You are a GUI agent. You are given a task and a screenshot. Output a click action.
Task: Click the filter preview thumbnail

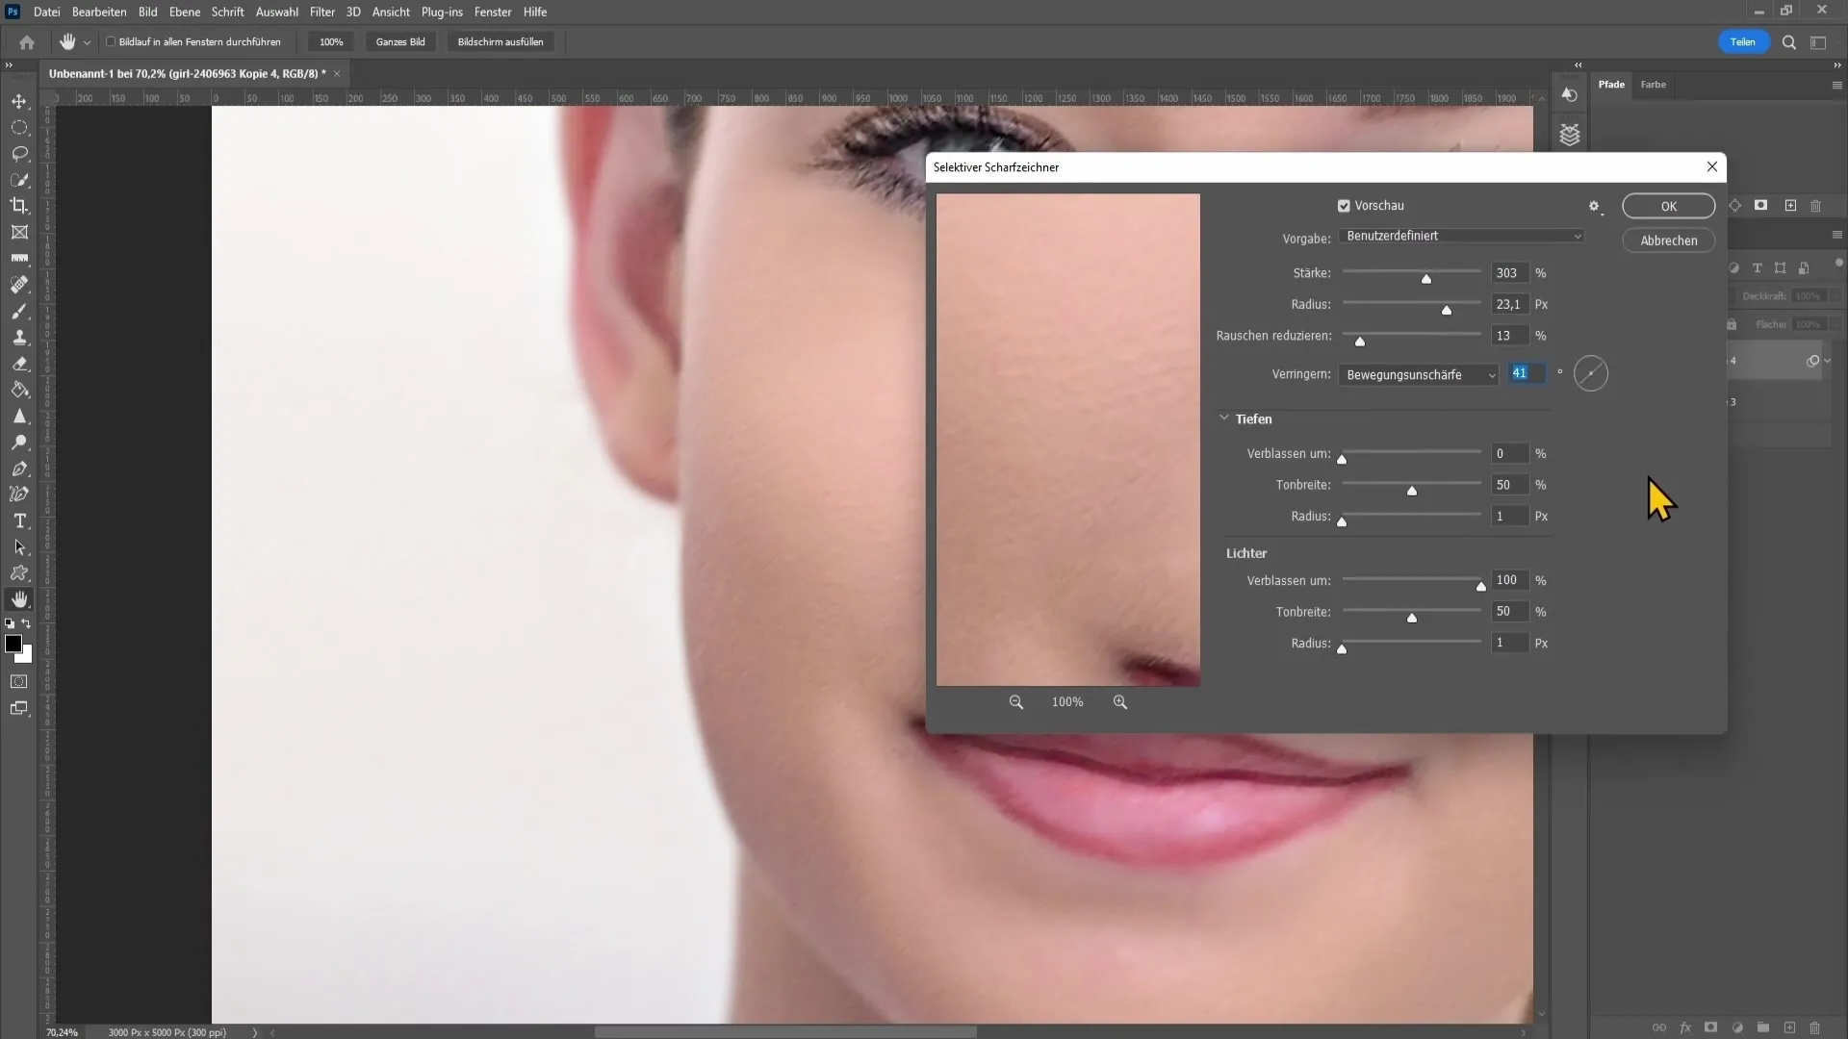[x=1067, y=440]
